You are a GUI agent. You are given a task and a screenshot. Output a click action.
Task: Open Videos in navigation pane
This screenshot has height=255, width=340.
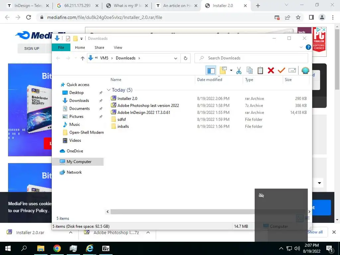(x=75, y=140)
